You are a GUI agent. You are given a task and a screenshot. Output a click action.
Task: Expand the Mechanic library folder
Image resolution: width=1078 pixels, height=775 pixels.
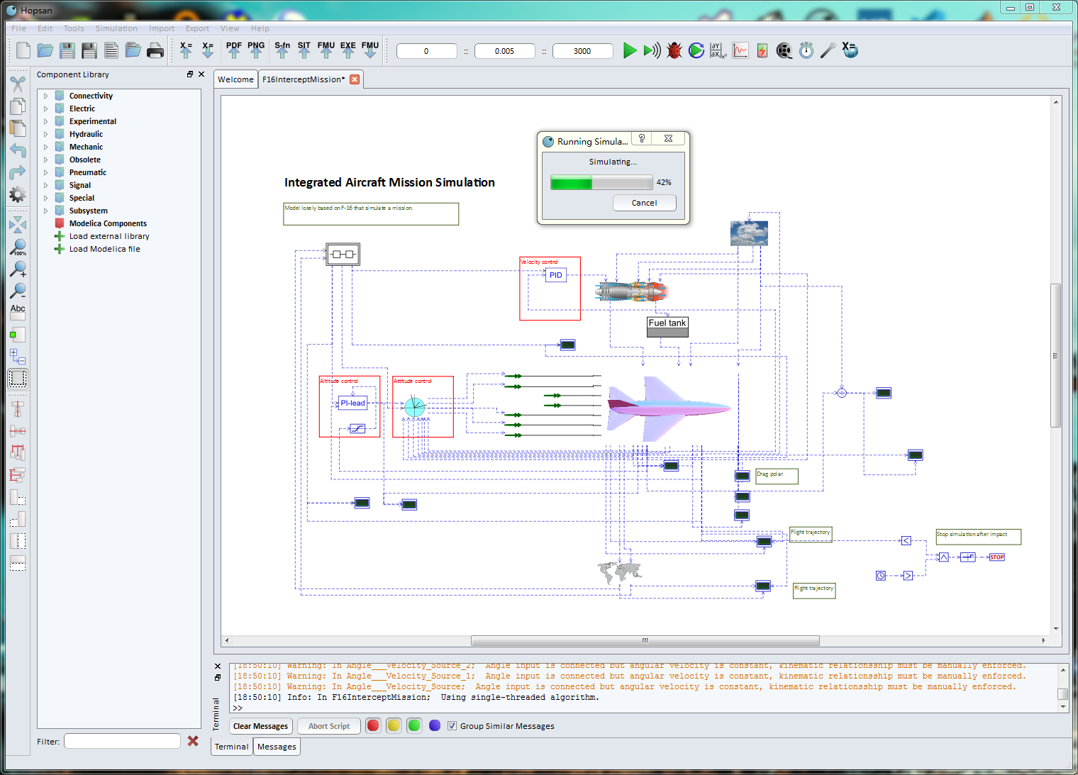click(46, 147)
